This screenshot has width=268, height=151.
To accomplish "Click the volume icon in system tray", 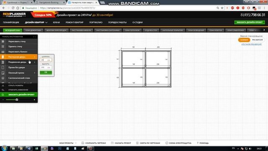I will tap(250, 148).
